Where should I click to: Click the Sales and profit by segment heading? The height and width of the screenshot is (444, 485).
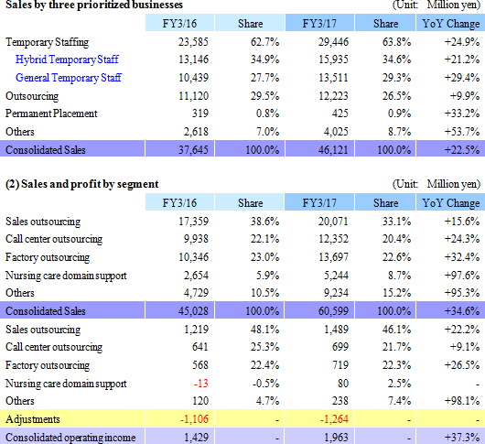click(82, 184)
